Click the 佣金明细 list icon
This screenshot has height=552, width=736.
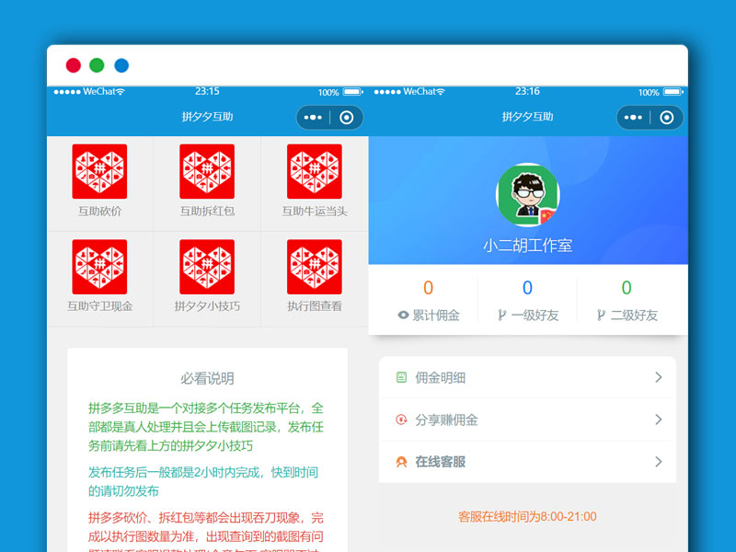pyautogui.click(x=400, y=377)
